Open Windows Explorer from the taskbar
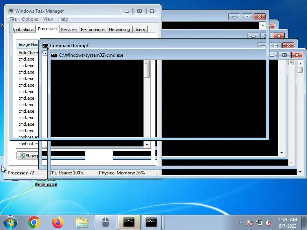This screenshot has height=230, width=307. pos(82,223)
